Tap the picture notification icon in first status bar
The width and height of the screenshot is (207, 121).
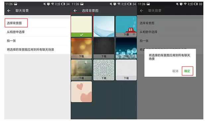coord(16,4)
